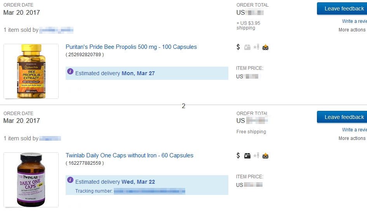
Task: Click the paid dollar icon for Twinlab order
Action: pos(238,156)
